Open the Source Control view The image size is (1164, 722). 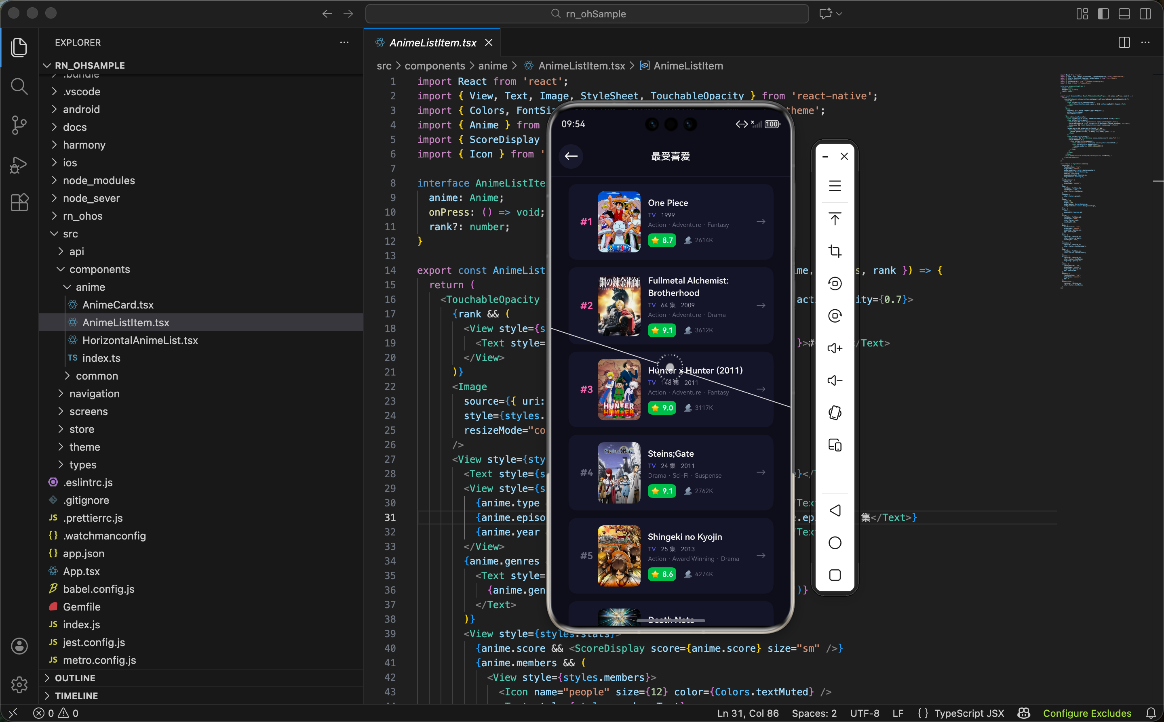[19, 125]
